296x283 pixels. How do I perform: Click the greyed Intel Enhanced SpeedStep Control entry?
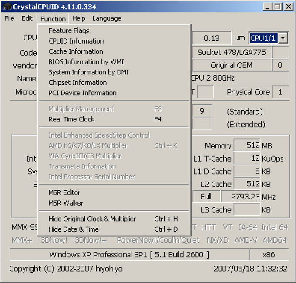pos(114,135)
